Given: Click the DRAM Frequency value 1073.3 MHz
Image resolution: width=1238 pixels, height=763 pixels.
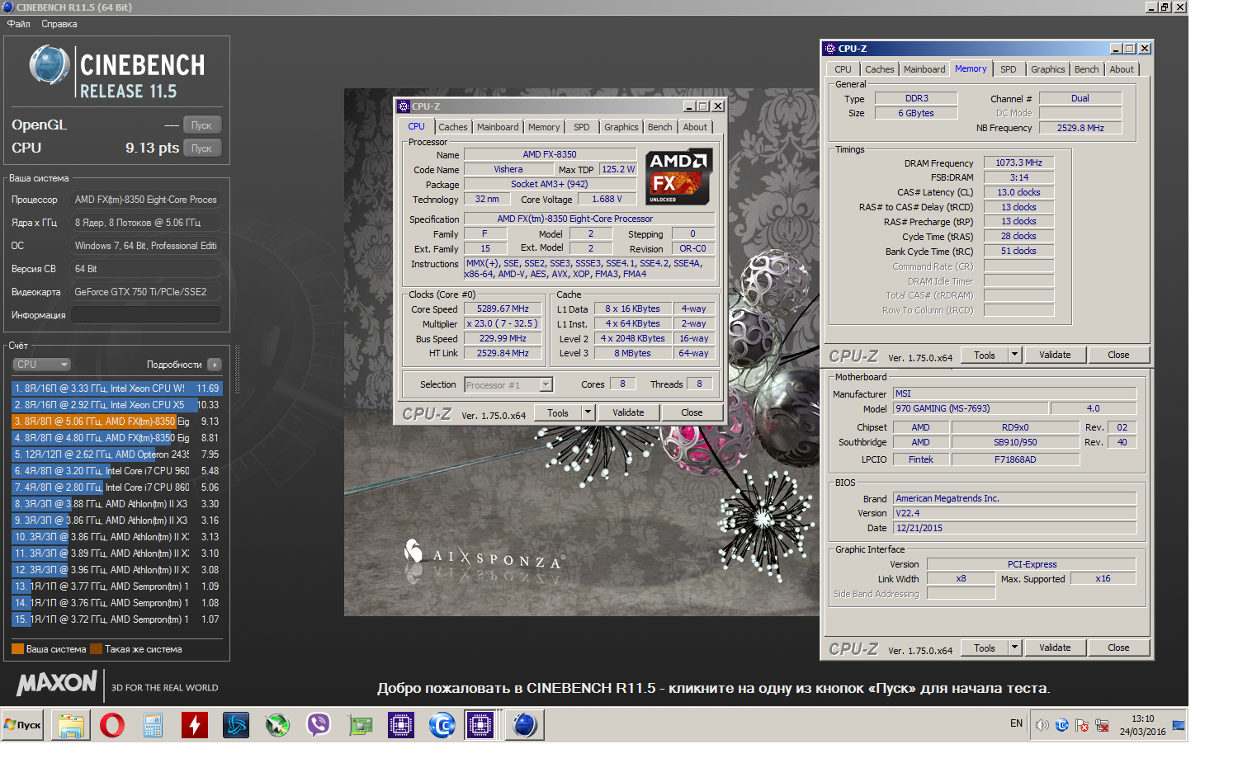Looking at the screenshot, I should pos(1018,162).
